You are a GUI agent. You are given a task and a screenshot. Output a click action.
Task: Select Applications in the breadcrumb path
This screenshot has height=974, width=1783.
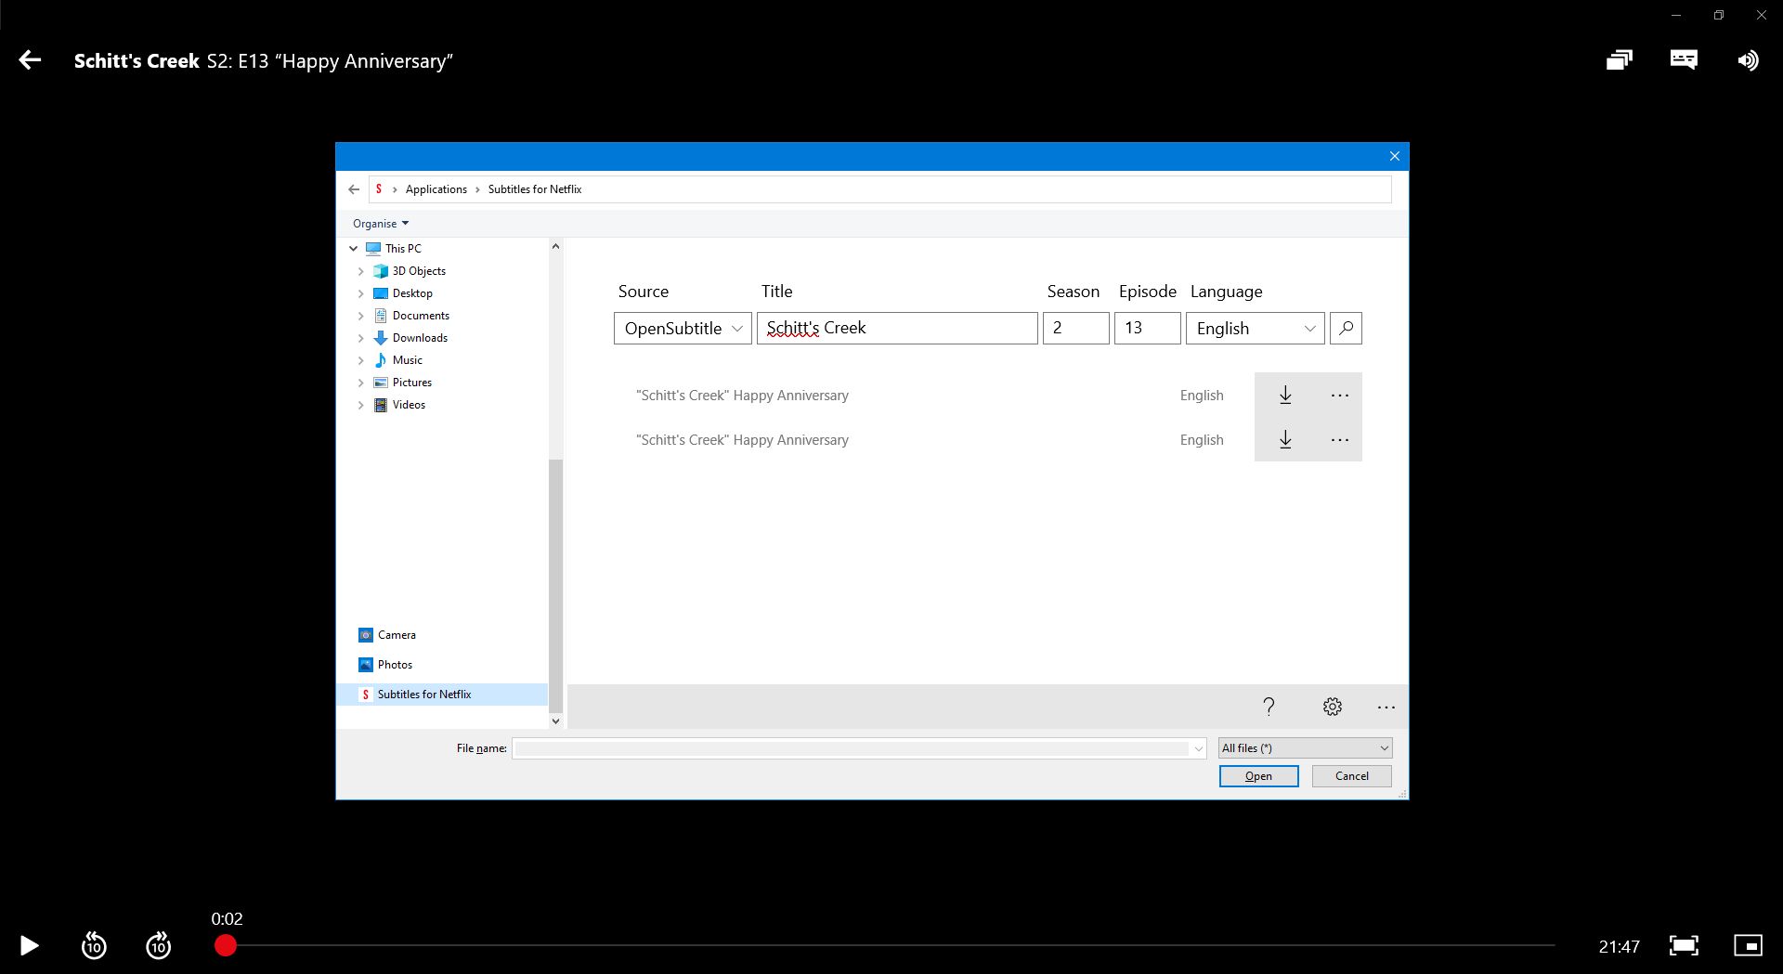(x=436, y=189)
